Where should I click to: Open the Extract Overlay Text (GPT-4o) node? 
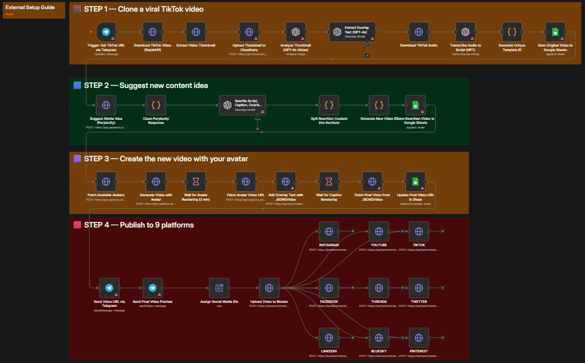pos(352,32)
